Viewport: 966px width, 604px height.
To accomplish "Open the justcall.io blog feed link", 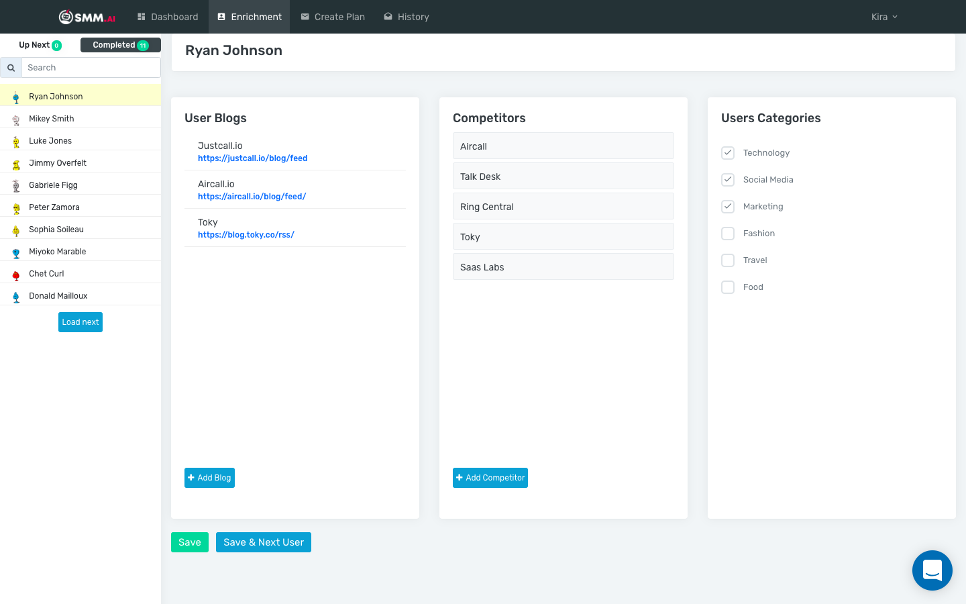I will click(x=252, y=158).
